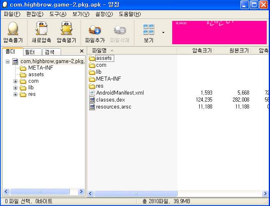
Task: Click the 파일삭제 delete file icon
Action: 120,30
